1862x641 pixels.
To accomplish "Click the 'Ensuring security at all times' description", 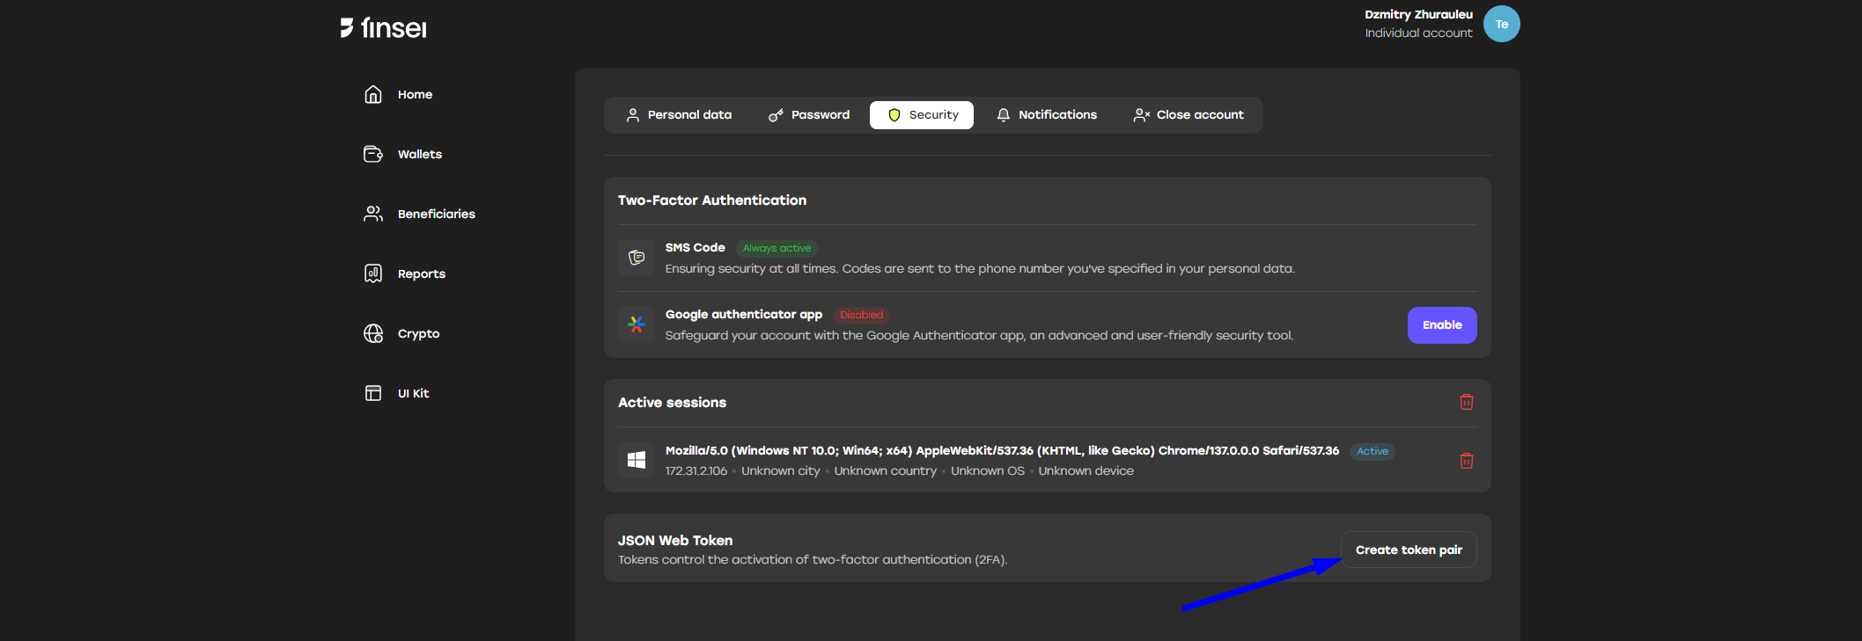I will (x=980, y=269).
